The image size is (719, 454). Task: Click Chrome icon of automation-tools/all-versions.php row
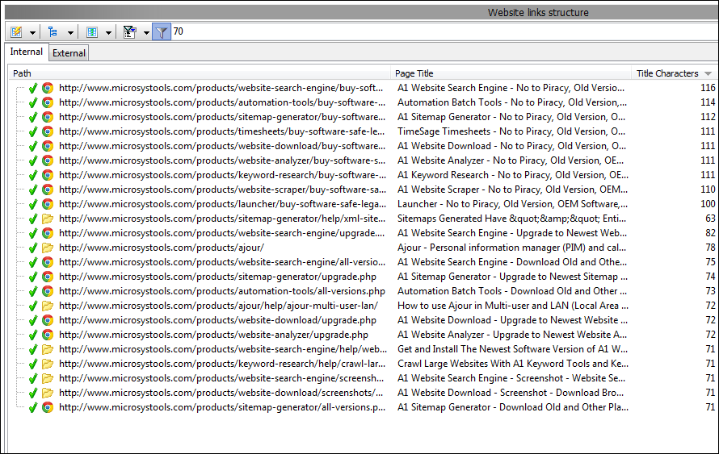click(x=48, y=291)
